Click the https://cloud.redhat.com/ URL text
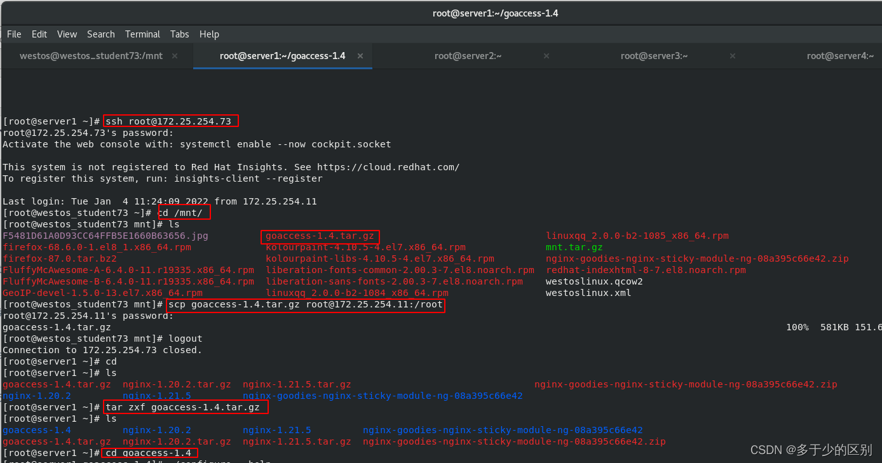This screenshot has height=463, width=882. (x=388, y=167)
